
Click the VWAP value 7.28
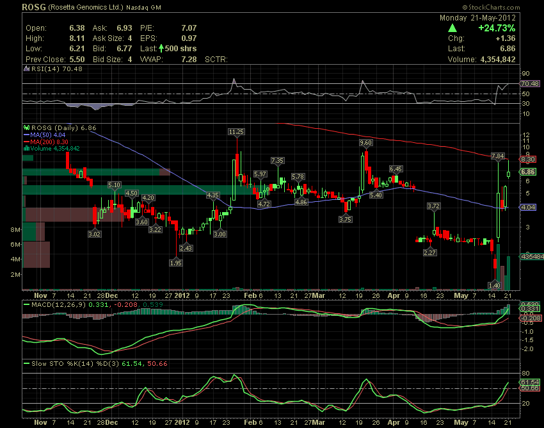click(189, 60)
